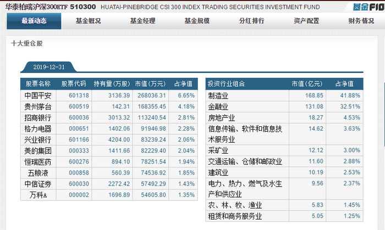The image size is (385, 230).
Task: Click stock code 000651
Action: tap(79, 128)
